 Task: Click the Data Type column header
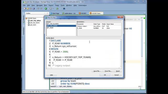(x=97, y=24)
